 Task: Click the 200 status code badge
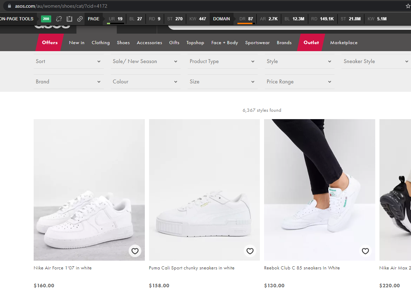click(46, 19)
